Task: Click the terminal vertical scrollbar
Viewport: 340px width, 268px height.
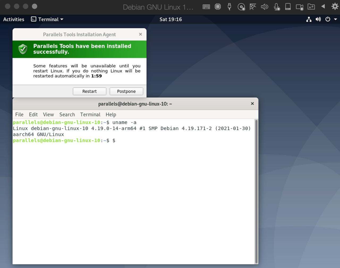Action: pyautogui.click(x=256, y=191)
